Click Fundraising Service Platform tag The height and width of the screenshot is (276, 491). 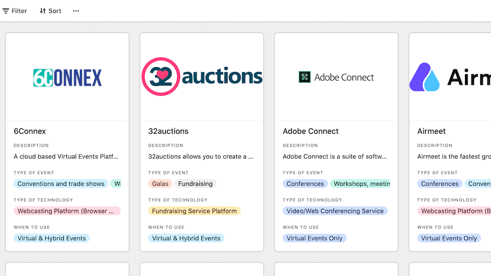click(x=194, y=211)
